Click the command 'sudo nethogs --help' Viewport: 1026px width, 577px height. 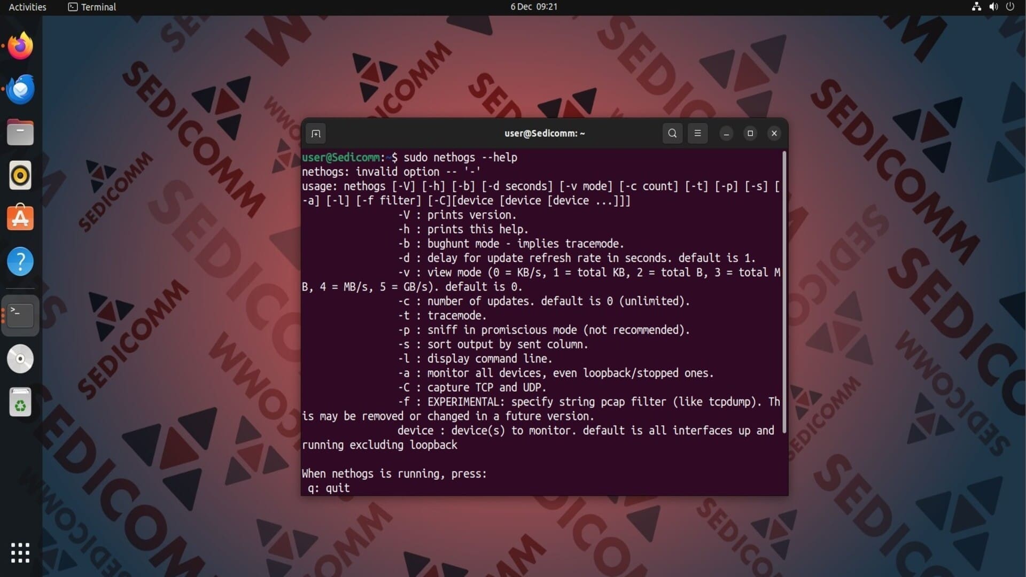point(460,158)
